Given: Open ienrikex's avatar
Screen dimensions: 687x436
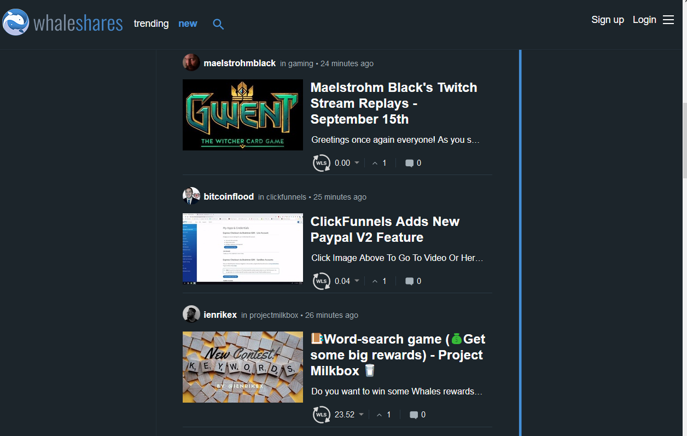Looking at the screenshot, I should click(x=191, y=314).
